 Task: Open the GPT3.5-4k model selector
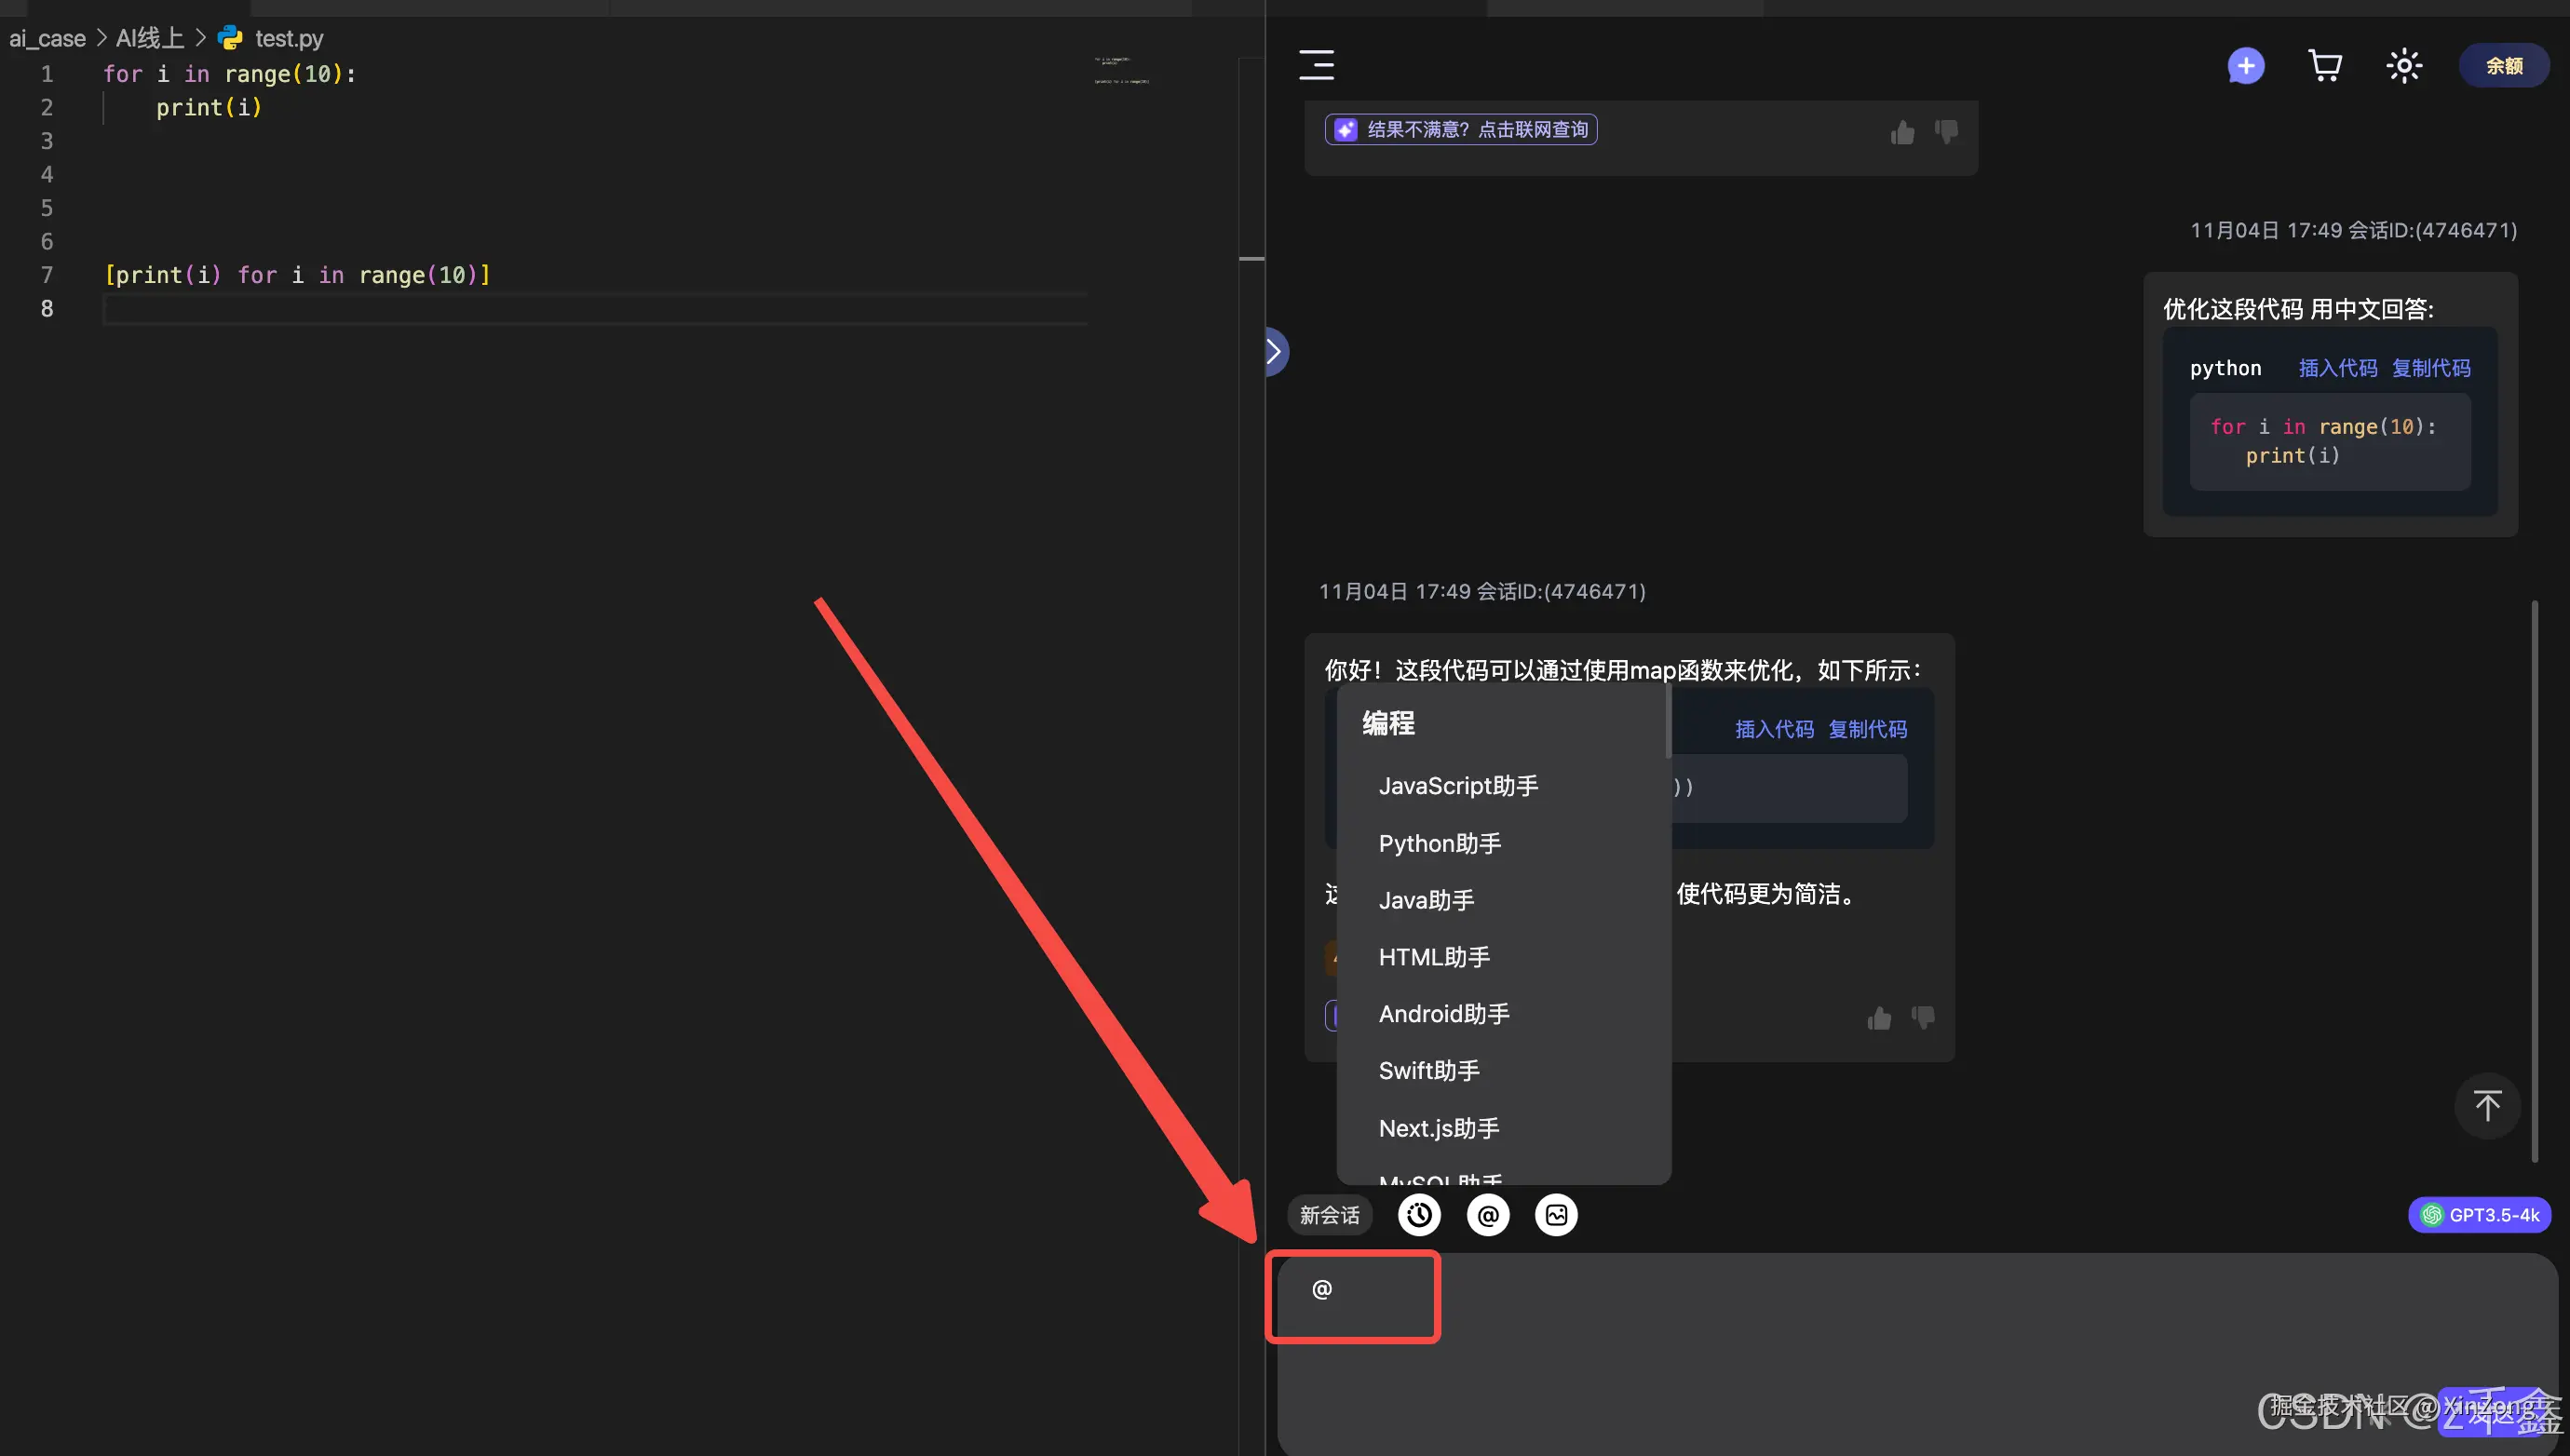tap(2479, 1215)
